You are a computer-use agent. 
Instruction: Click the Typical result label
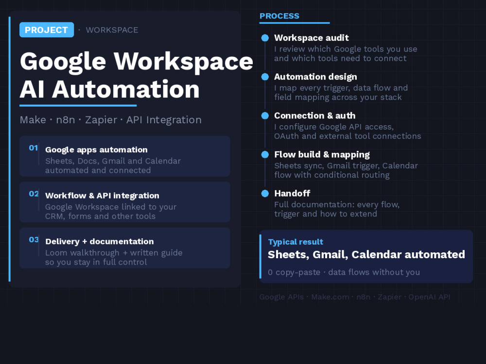pos(295,242)
